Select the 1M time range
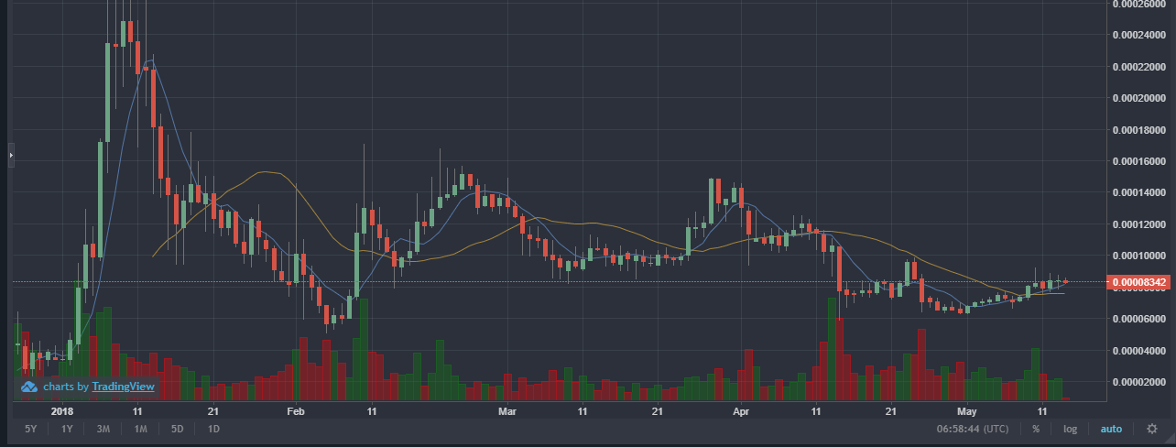The width and height of the screenshot is (1176, 447). tap(140, 429)
